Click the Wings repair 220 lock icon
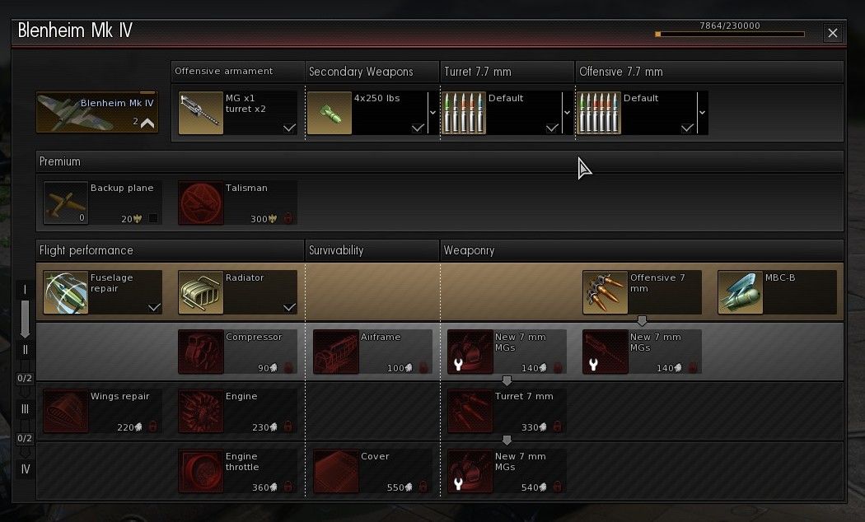This screenshot has height=522, width=865. 152,426
